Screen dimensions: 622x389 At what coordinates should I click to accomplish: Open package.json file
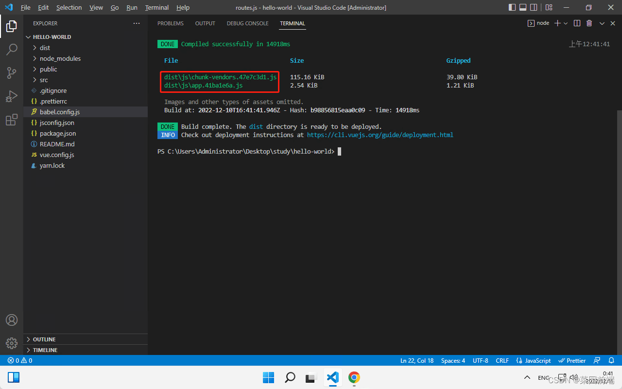point(86,133)
